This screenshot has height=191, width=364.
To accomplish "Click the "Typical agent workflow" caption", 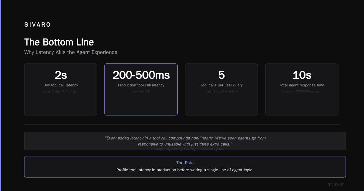I will pos(221,92).
